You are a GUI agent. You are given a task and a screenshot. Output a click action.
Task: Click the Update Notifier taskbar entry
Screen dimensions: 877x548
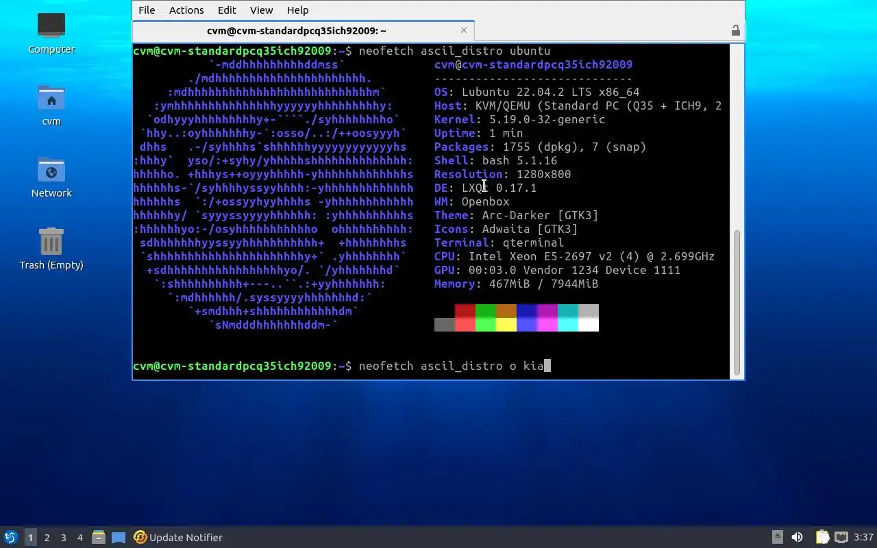click(x=178, y=538)
